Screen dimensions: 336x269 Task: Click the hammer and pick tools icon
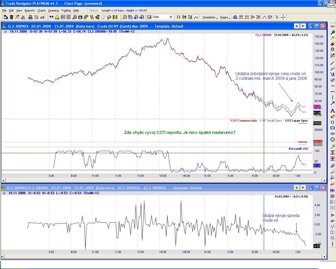click(17, 17)
